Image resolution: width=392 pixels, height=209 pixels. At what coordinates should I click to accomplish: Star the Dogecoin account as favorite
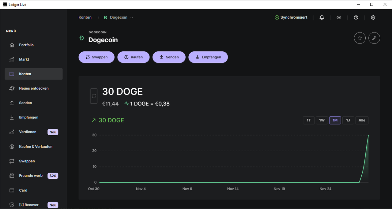[x=360, y=38]
